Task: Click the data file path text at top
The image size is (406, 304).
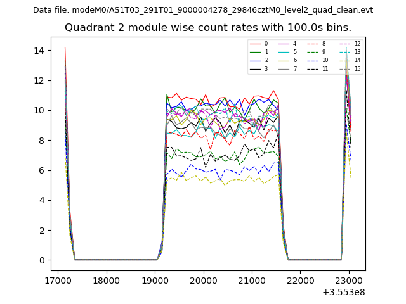Action: point(203,10)
